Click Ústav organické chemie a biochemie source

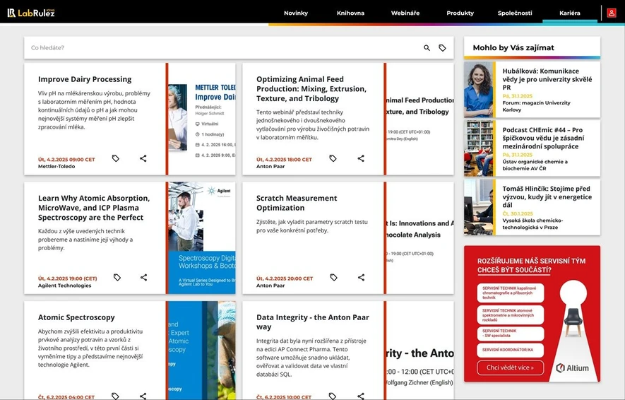pyautogui.click(x=535, y=165)
